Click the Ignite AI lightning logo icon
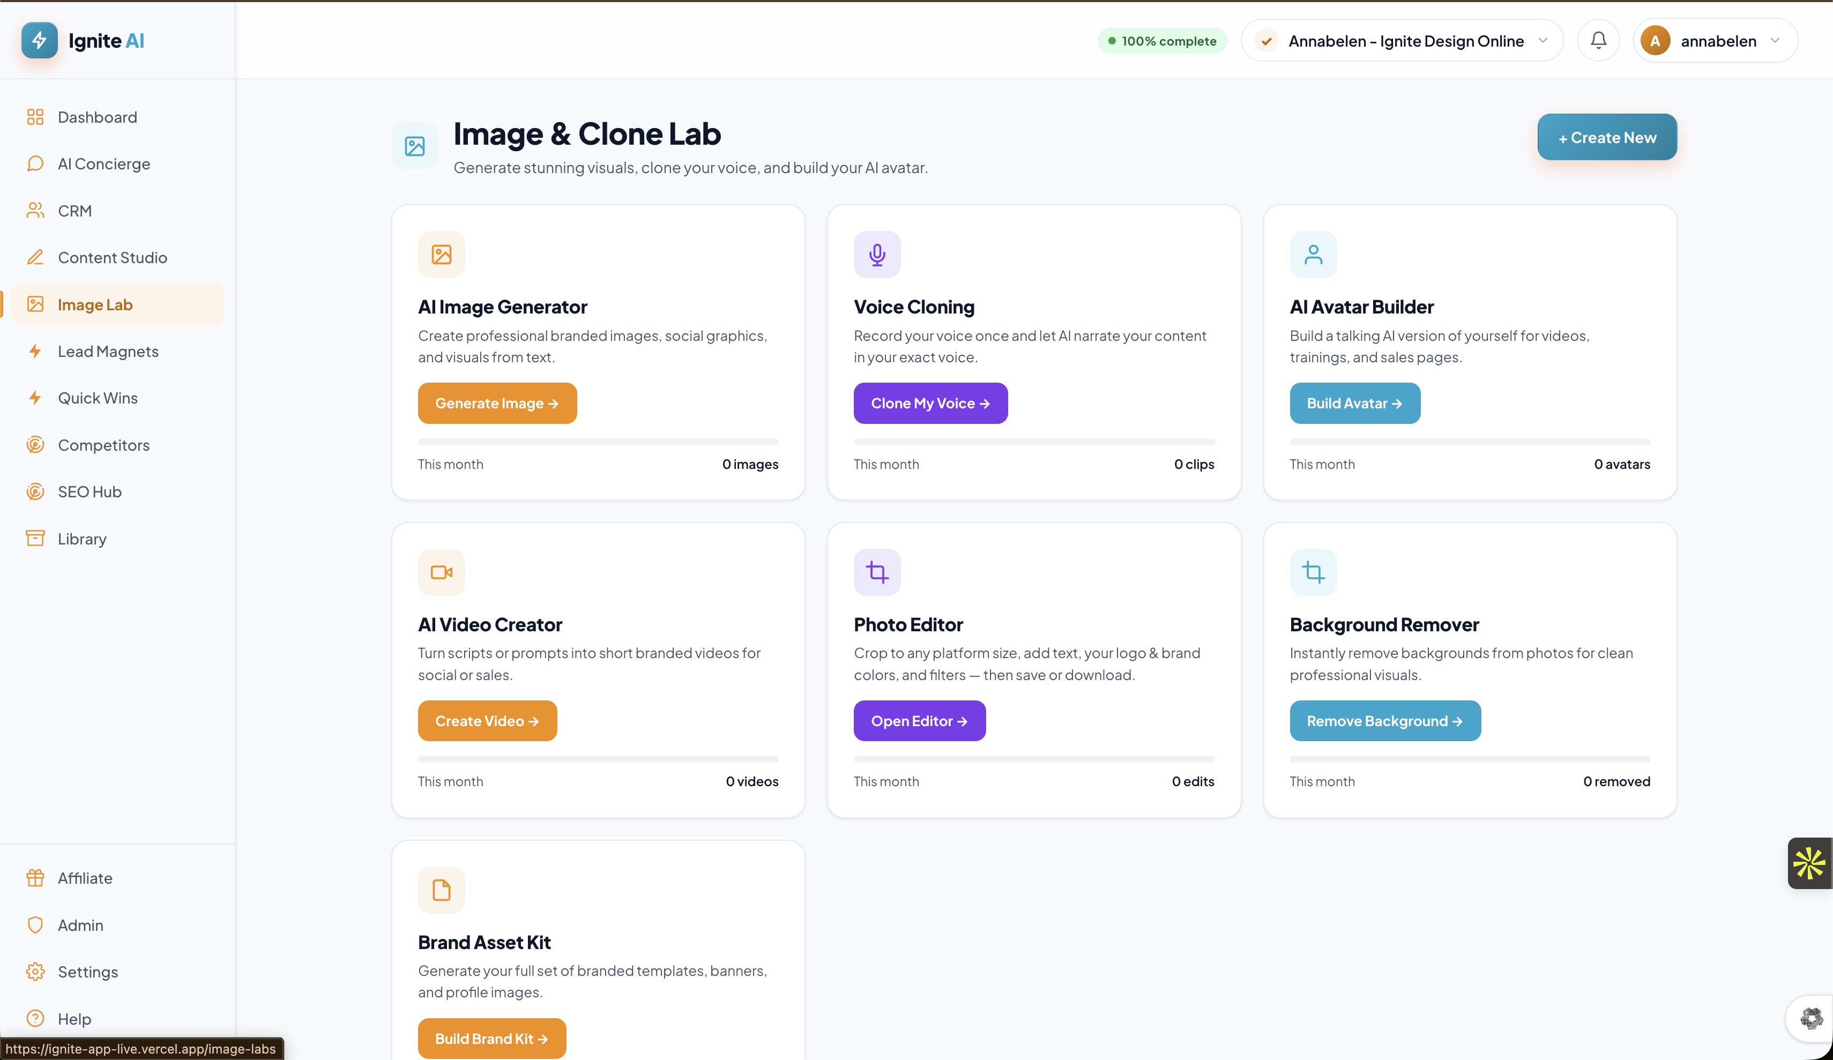Image resolution: width=1833 pixels, height=1060 pixels. click(39, 41)
